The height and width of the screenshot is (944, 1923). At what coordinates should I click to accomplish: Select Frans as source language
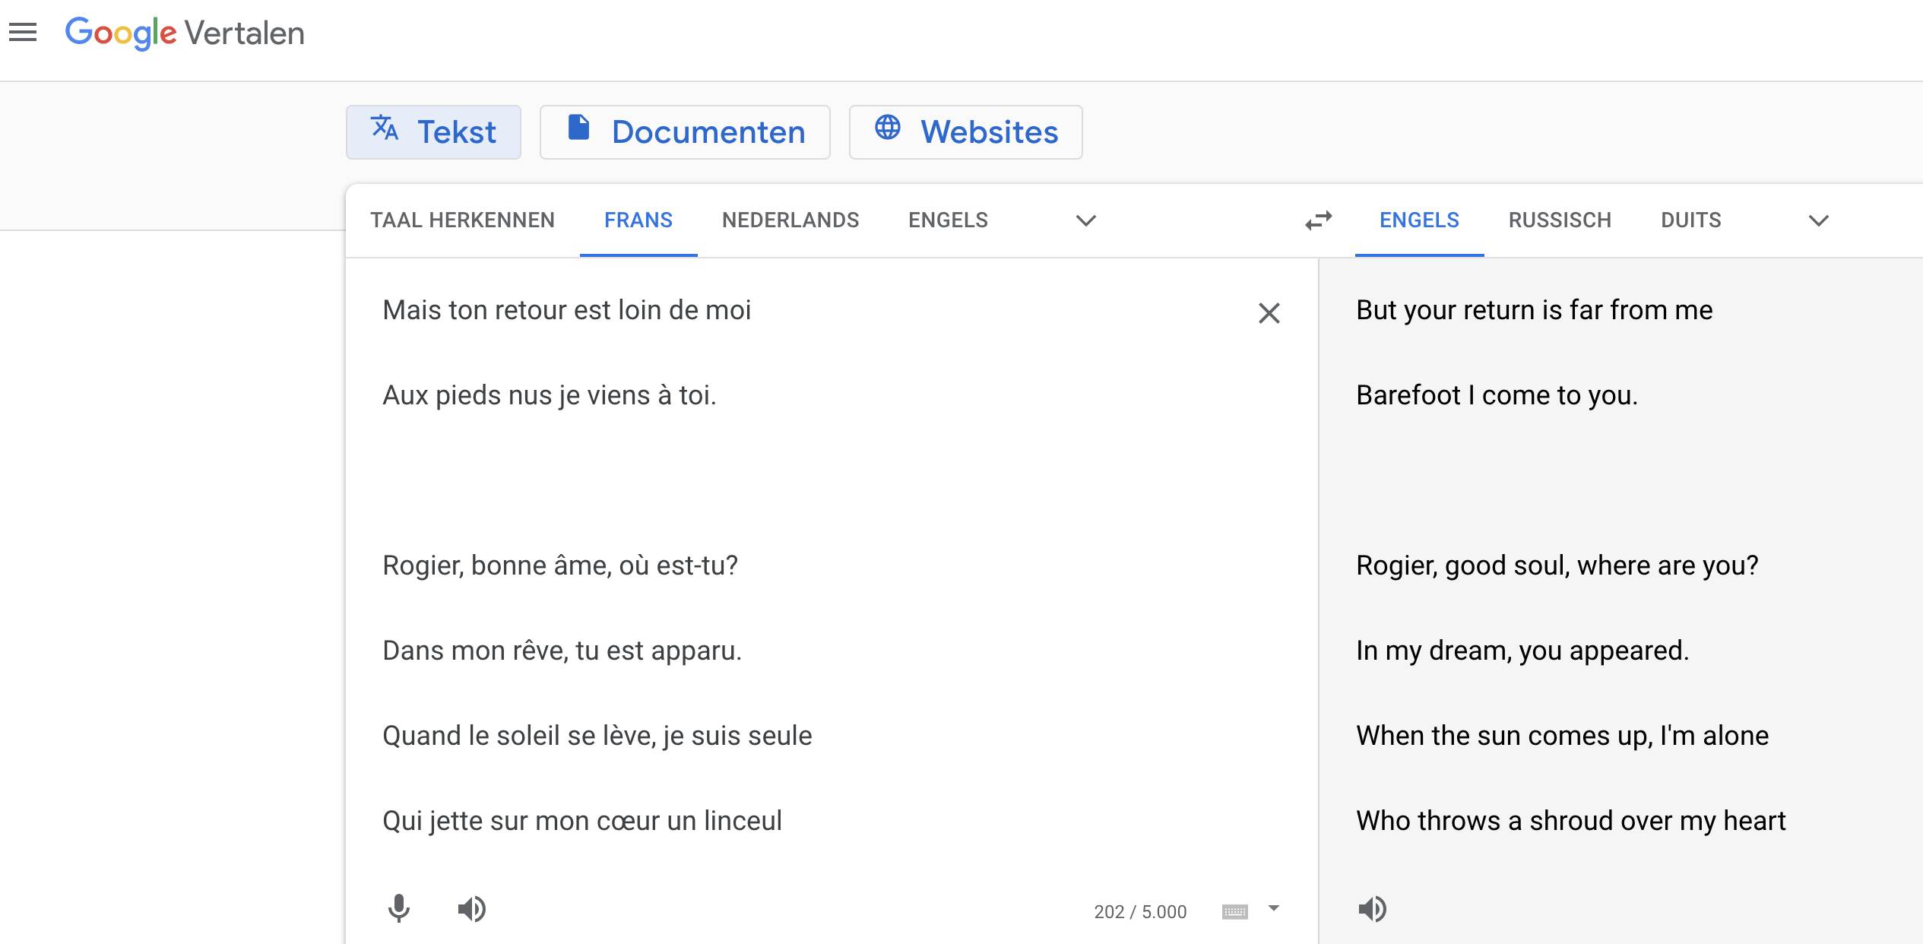(x=638, y=220)
